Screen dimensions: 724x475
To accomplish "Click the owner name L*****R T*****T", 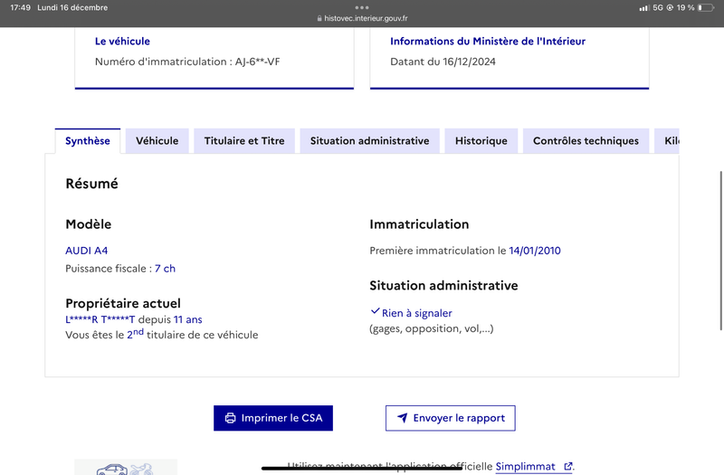I will (100, 319).
